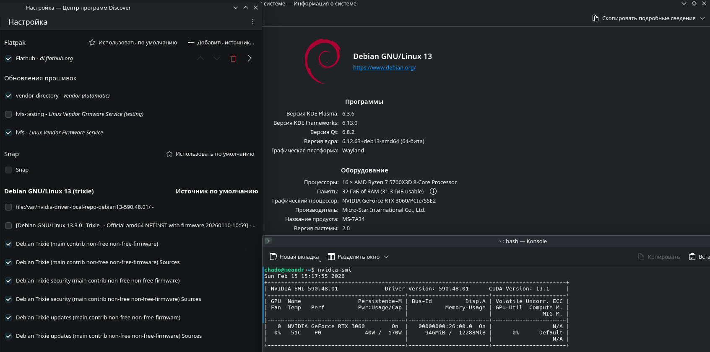Uncheck vendor-directory firmware source
The width and height of the screenshot is (710, 352).
pos(8,96)
